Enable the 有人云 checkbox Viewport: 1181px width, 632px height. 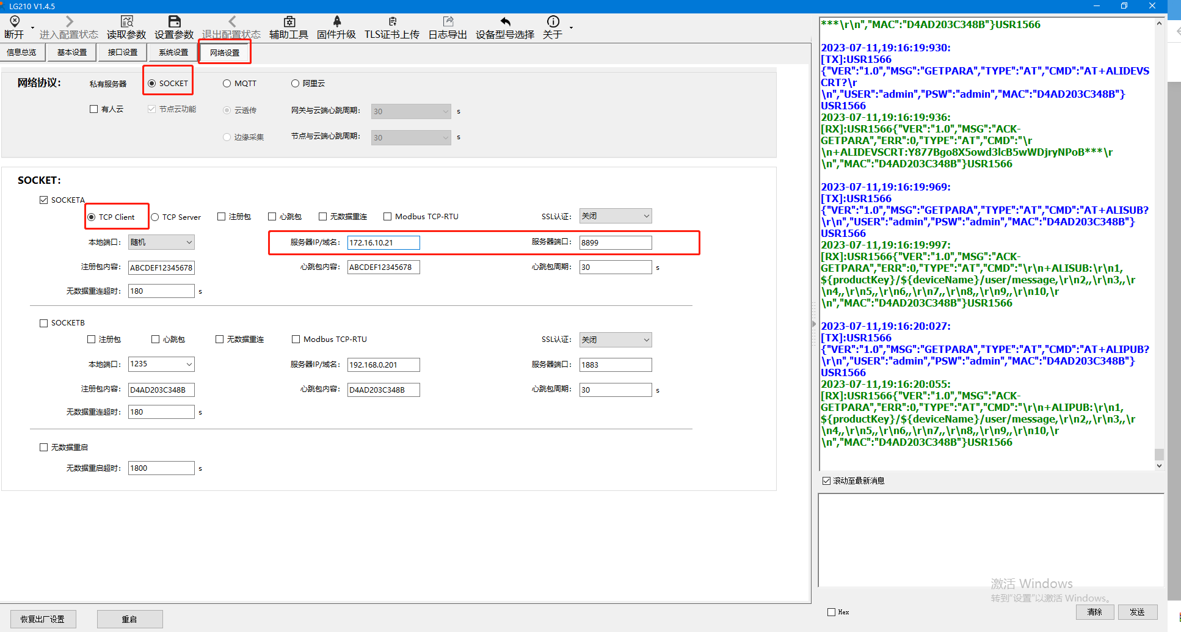(93, 109)
